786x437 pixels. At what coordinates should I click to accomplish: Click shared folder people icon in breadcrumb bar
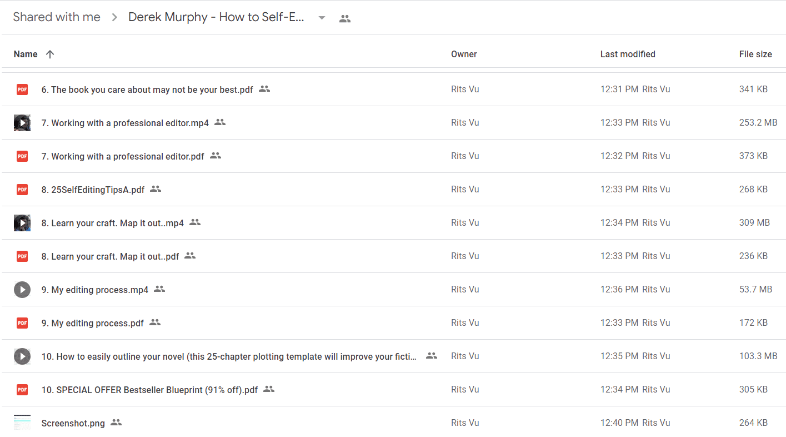[345, 18]
